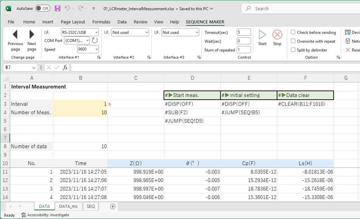This screenshot has width=360, height=219.
Task: Switch to the DATA_ms sheet tab
Action: click(x=68, y=206)
